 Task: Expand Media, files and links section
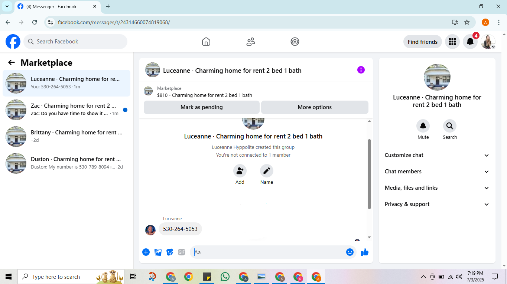(437, 188)
